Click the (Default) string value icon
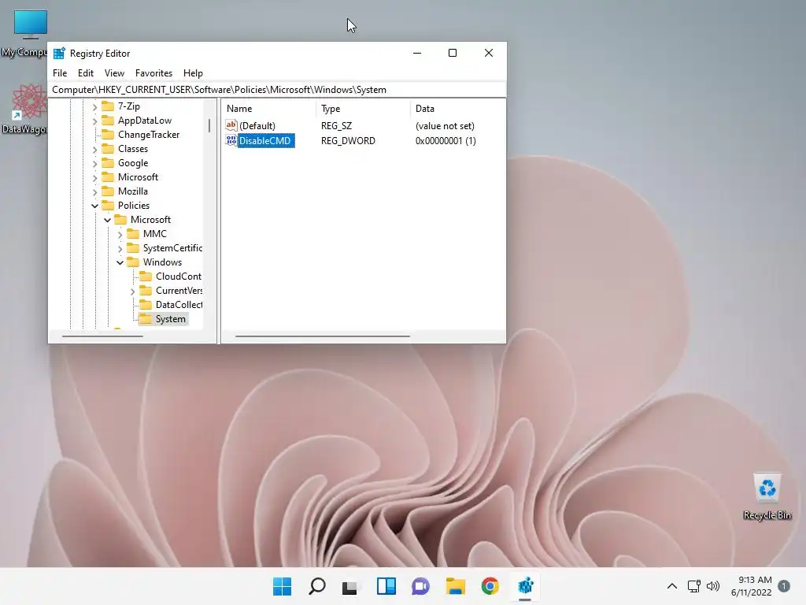The width and height of the screenshot is (806, 605). (x=231, y=125)
